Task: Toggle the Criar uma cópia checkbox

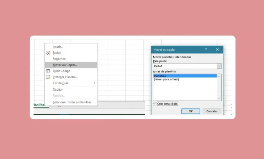Action: point(155,104)
